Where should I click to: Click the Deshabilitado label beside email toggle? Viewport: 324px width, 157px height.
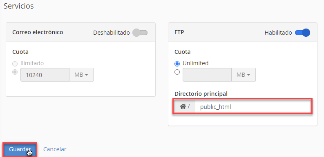pyautogui.click(x=112, y=33)
